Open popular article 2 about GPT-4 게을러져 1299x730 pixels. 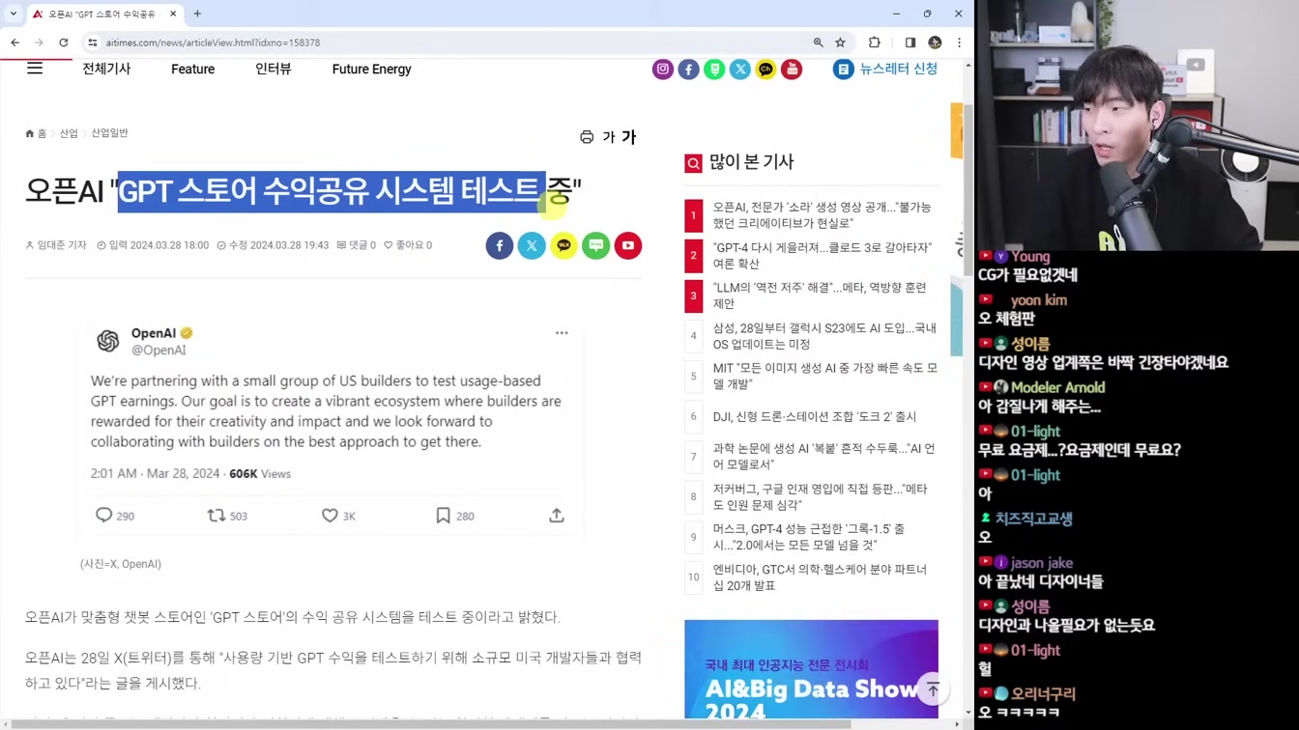point(823,256)
